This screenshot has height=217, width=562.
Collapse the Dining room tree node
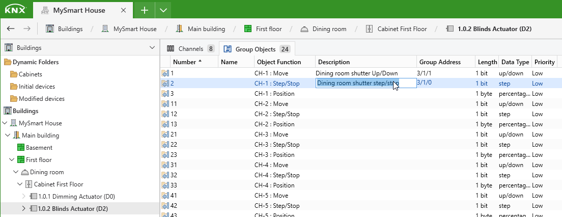pos(16,172)
